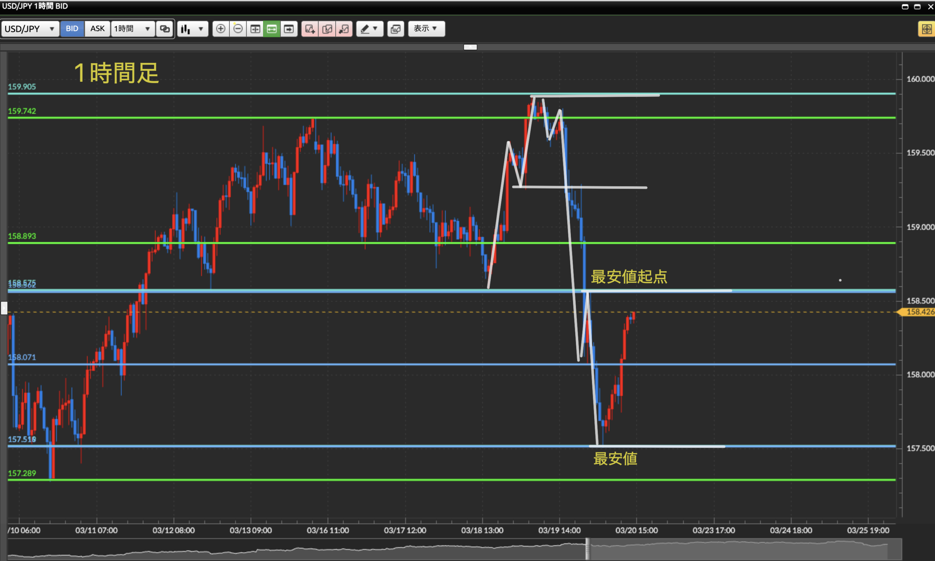Open the USD/JPY currency pair dropdown
Viewport: 935px width, 561px height.
tap(30, 29)
